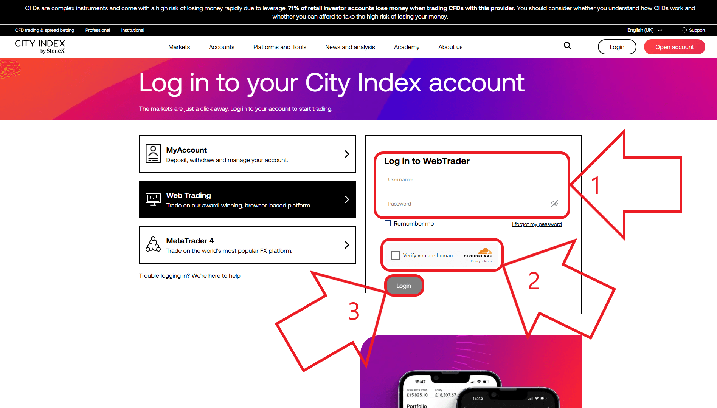717x408 pixels.
Task: Click the Cloudflare Terms link
Action: coord(487,261)
